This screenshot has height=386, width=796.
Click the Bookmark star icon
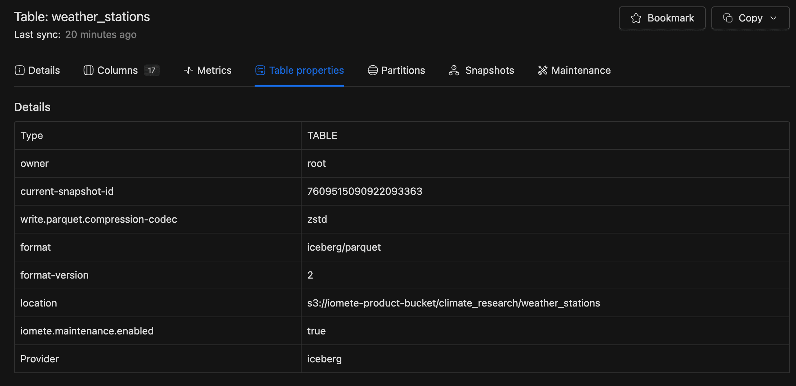(x=636, y=18)
